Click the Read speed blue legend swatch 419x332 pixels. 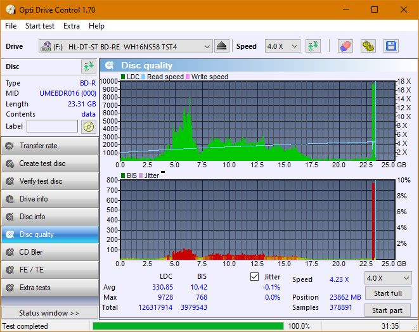coord(143,77)
